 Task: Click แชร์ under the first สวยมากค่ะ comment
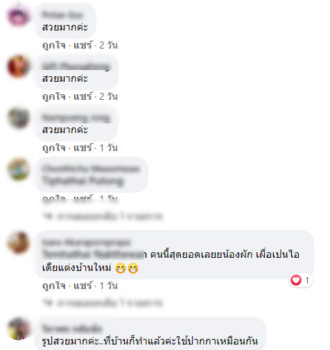(82, 45)
